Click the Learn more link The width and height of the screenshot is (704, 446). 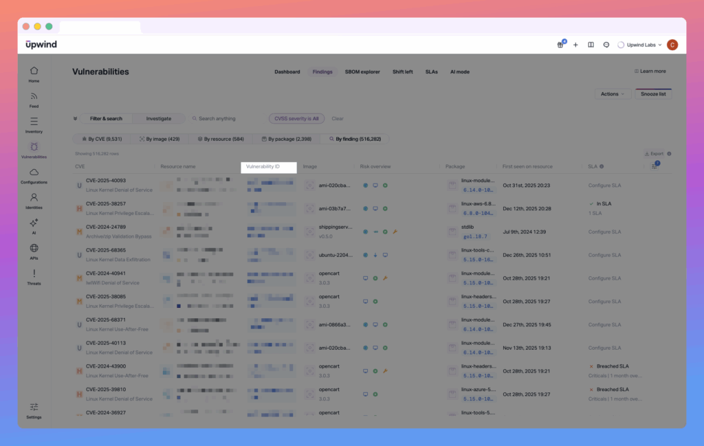coord(650,71)
